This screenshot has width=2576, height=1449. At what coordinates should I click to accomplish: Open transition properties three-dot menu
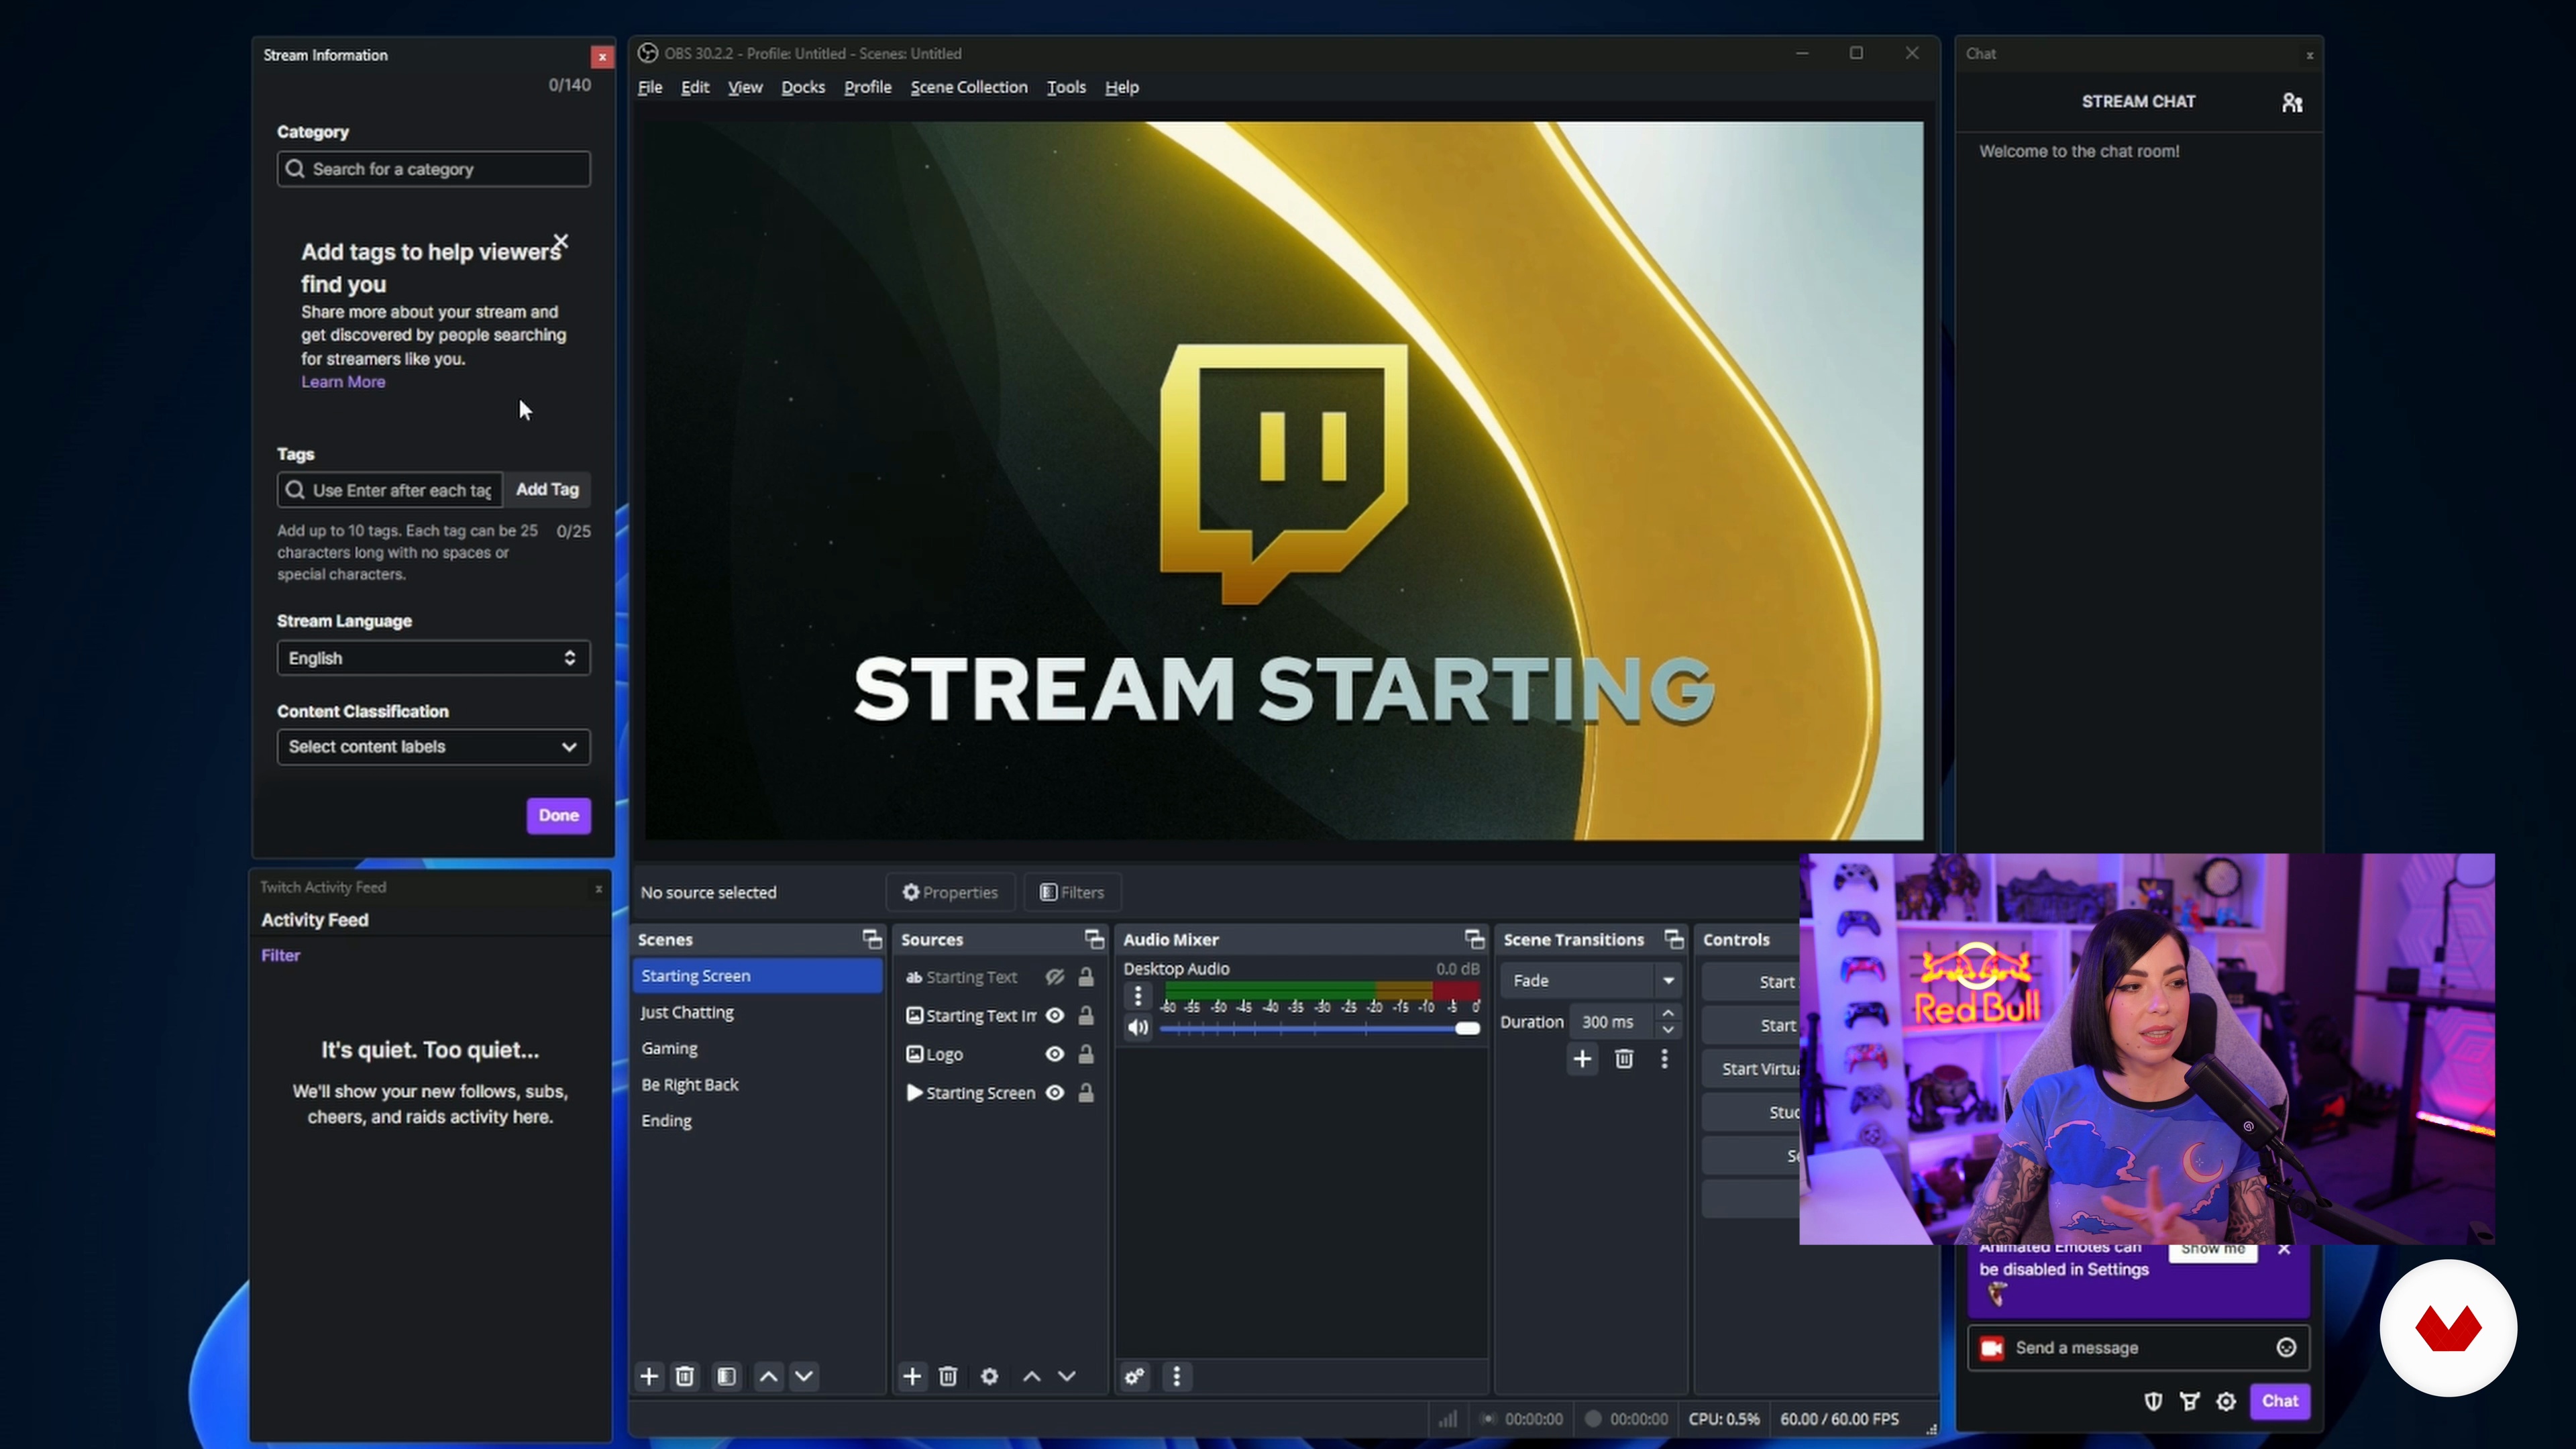tap(1665, 1058)
